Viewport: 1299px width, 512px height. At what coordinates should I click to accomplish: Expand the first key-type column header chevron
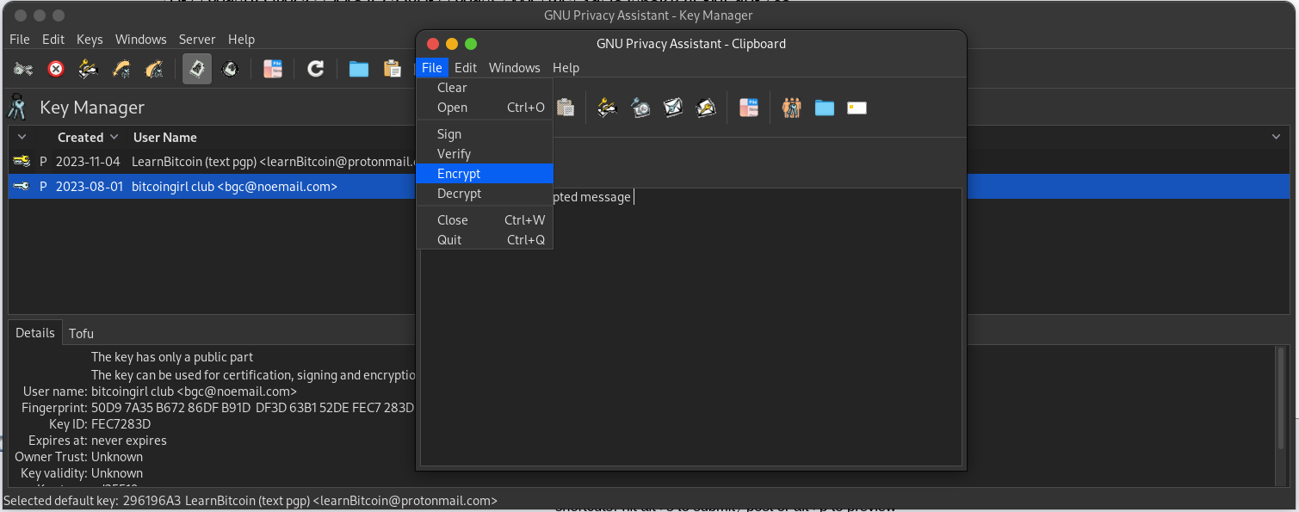click(22, 137)
